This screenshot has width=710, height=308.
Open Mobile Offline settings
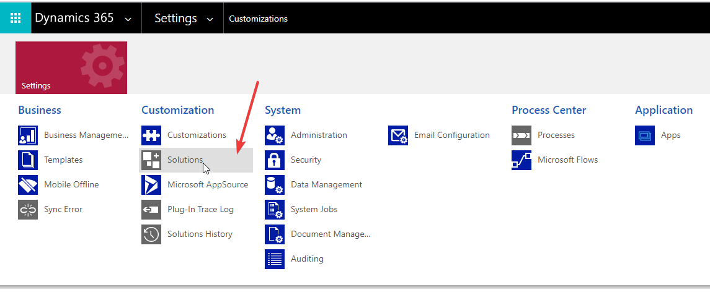(71, 185)
